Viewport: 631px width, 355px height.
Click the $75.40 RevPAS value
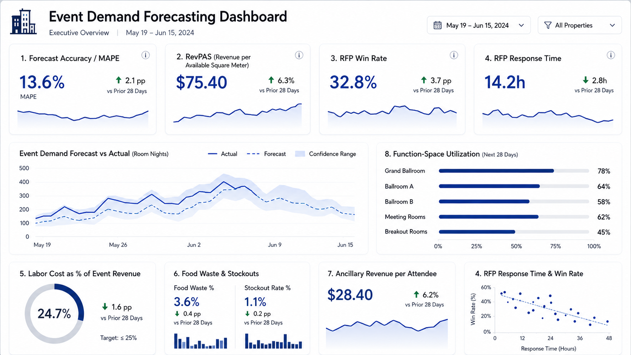point(202,82)
